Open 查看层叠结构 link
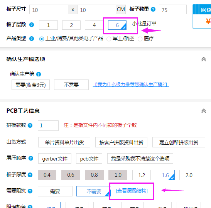This screenshot has width=211, height=208. 132,191
